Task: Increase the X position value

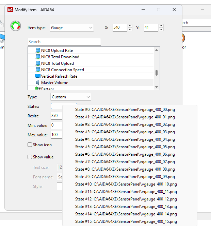Action: pyautogui.click(x=130, y=26)
